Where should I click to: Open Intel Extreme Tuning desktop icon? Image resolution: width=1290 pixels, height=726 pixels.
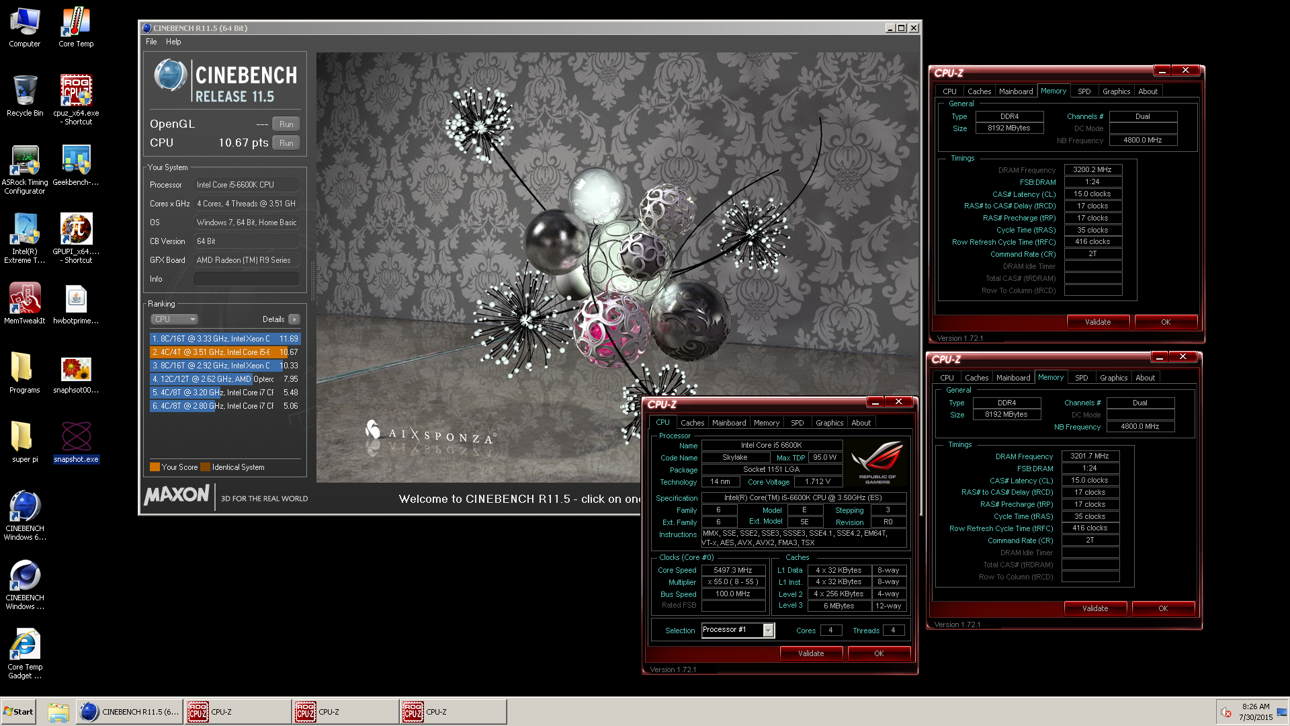click(25, 239)
